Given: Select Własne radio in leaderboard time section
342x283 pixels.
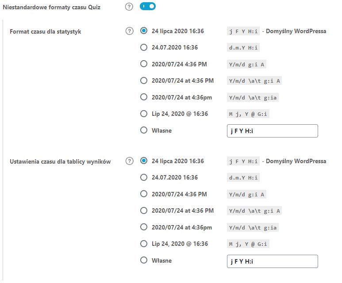Looking at the screenshot, I should 143,260.
